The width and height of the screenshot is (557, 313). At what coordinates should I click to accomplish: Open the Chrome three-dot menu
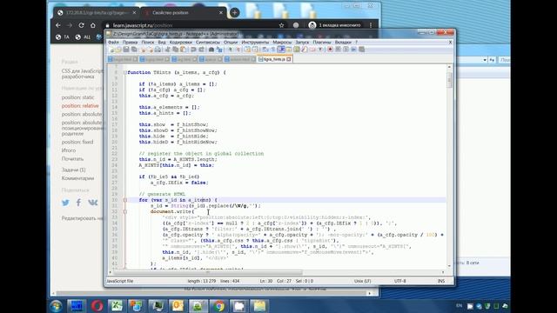click(371, 25)
